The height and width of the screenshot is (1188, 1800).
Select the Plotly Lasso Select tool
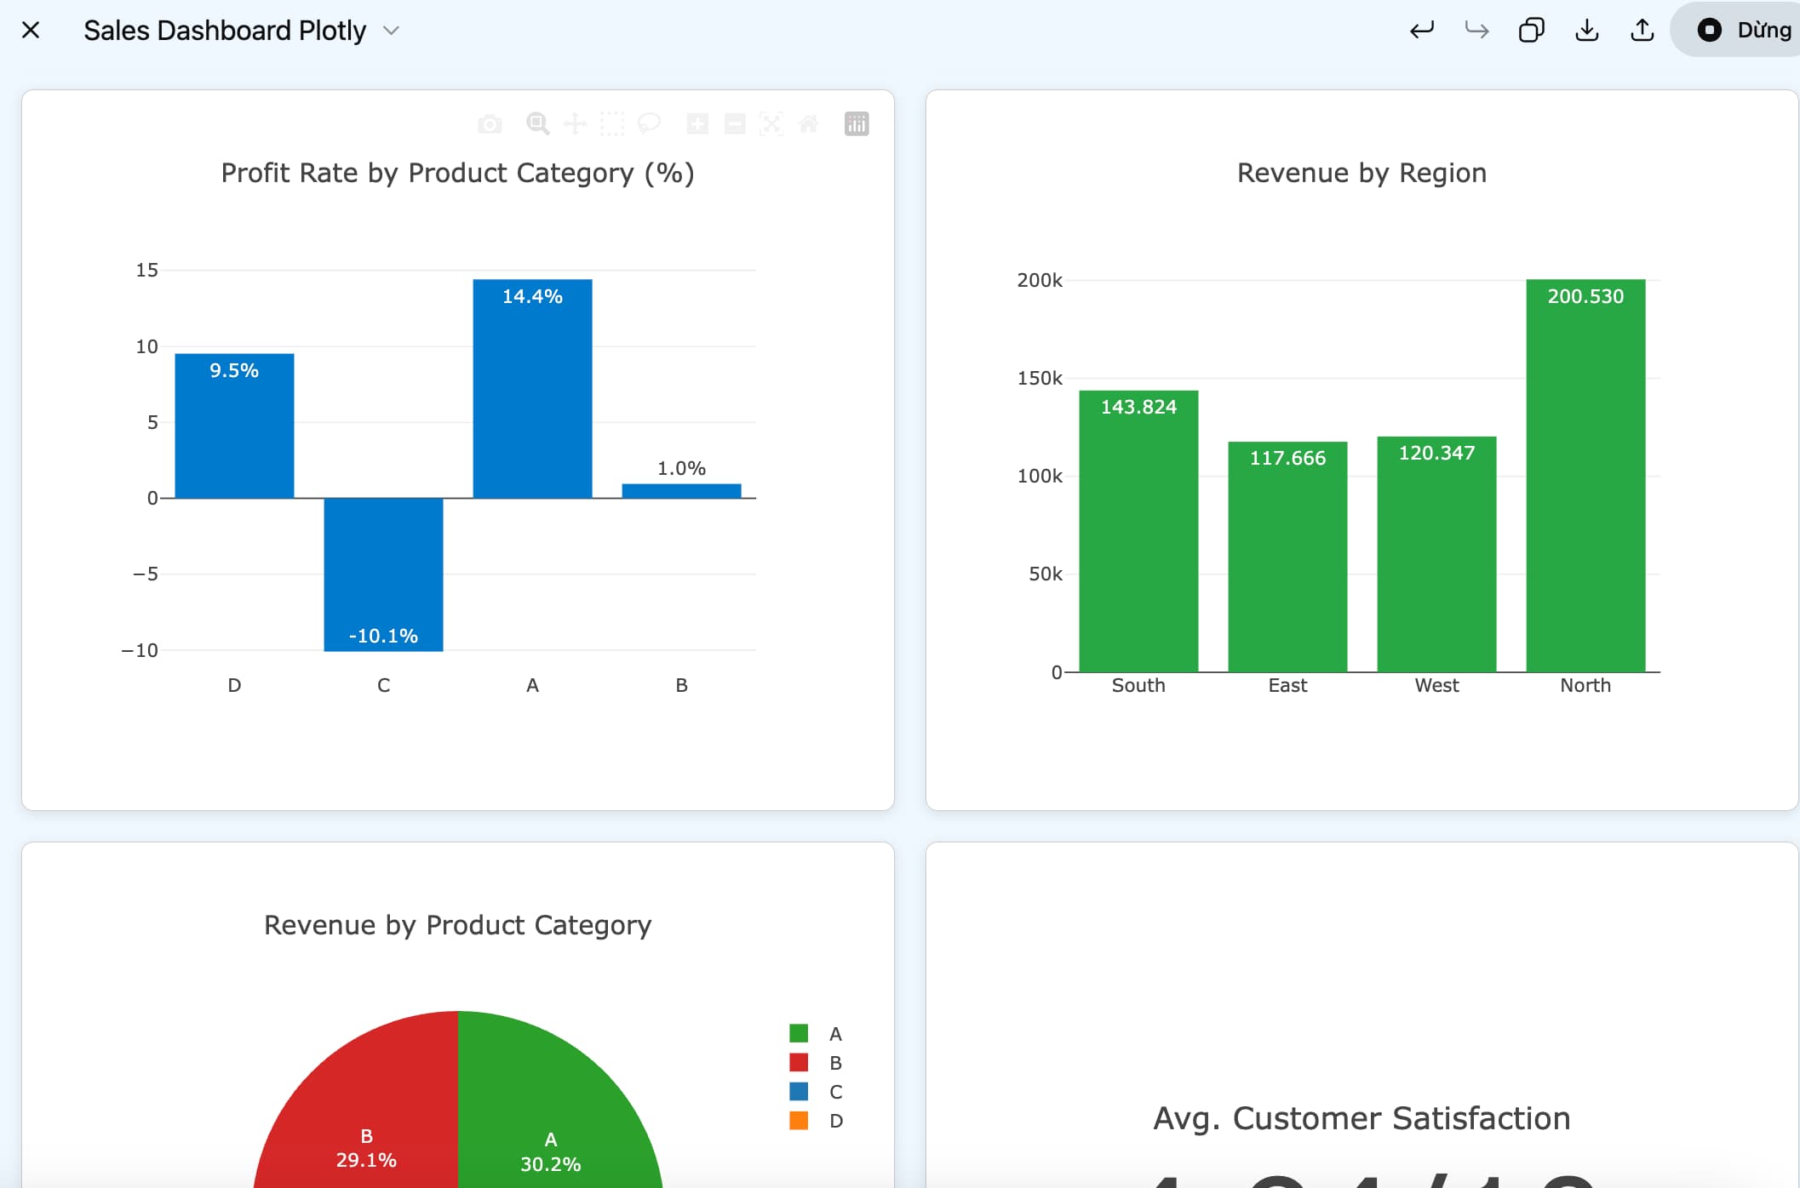pyautogui.click(x=649, y=124)
